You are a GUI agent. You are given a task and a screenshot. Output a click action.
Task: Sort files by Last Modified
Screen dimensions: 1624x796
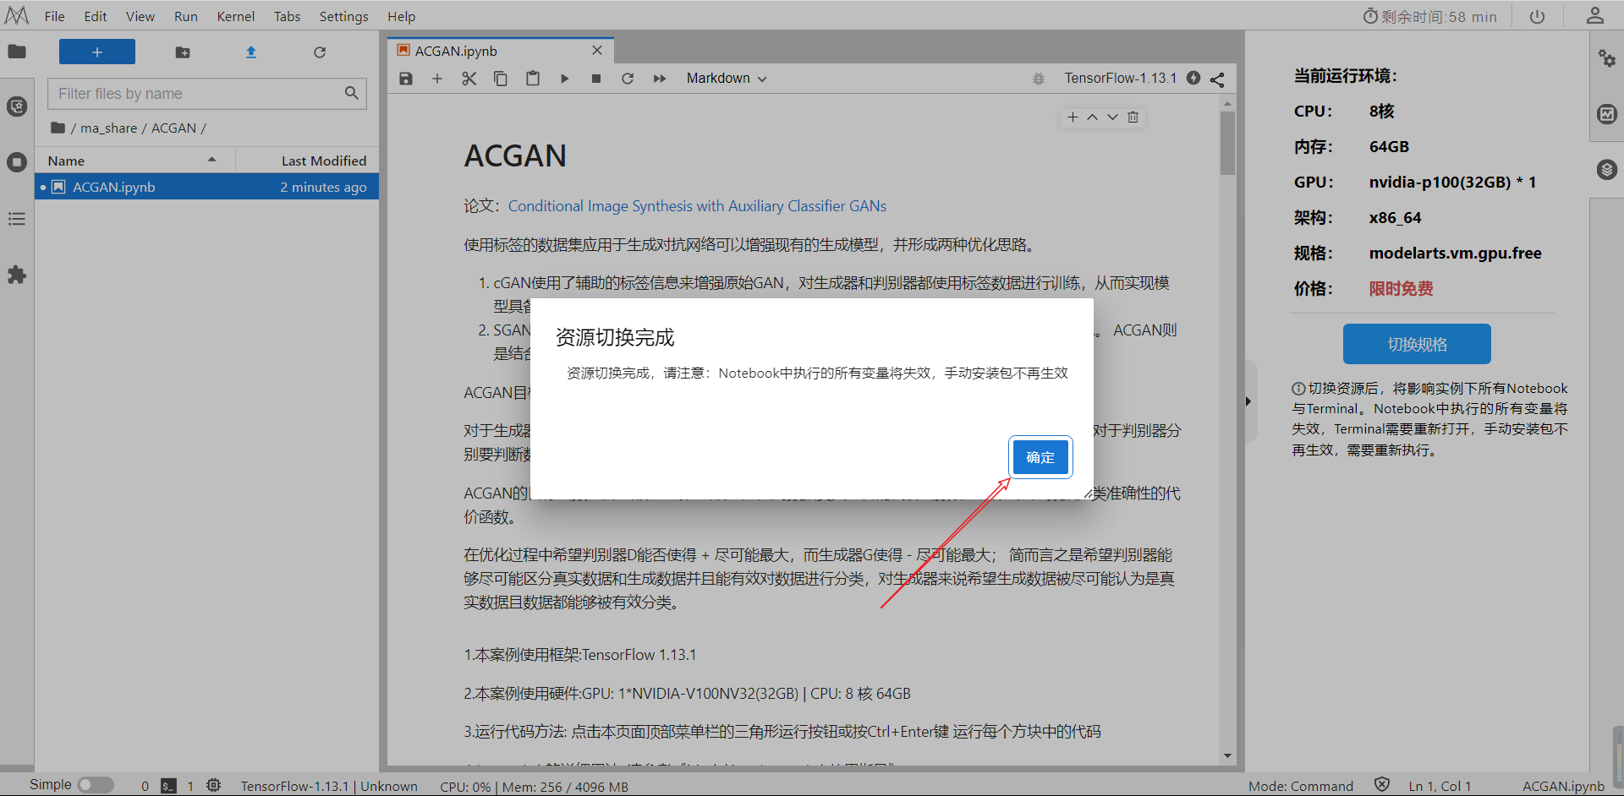324,161
